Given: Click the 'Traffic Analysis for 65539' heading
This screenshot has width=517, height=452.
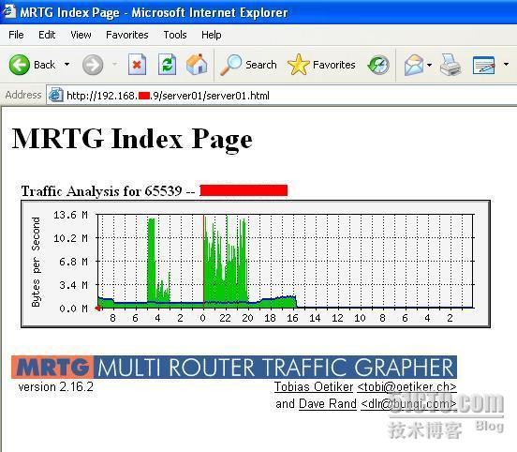Looking at the screenshot, I should point(101,191).
